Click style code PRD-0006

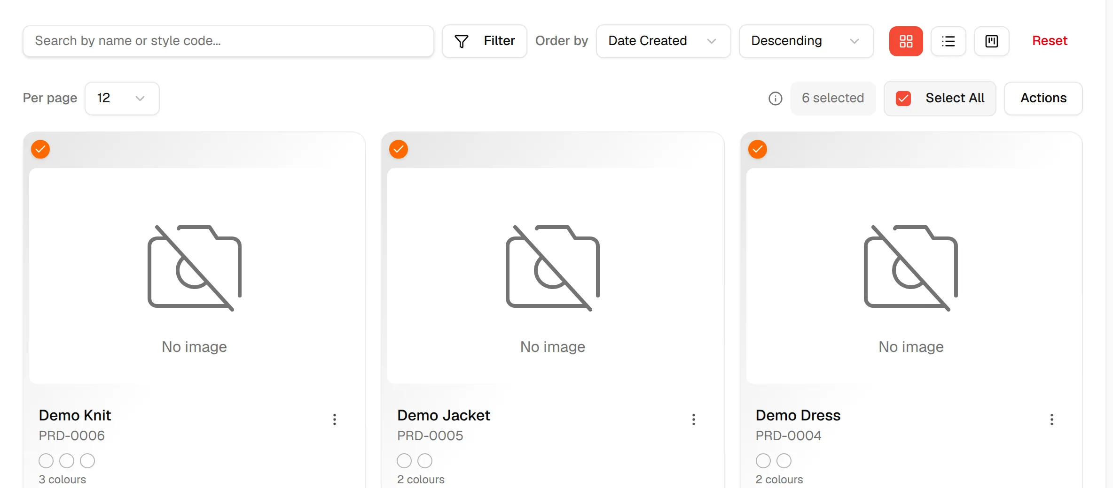coord(71,436)
